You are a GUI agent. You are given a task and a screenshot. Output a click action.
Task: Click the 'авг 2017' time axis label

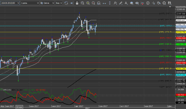(79, 106)
